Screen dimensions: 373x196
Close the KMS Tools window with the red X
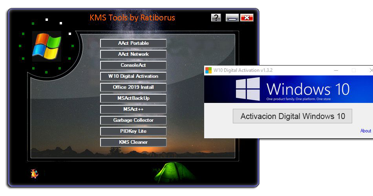pos(247,18)
